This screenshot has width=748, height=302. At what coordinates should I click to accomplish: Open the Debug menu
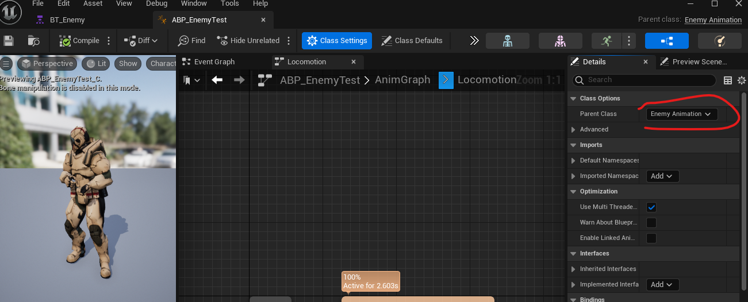pyautogui.click(x=157, y=3)
